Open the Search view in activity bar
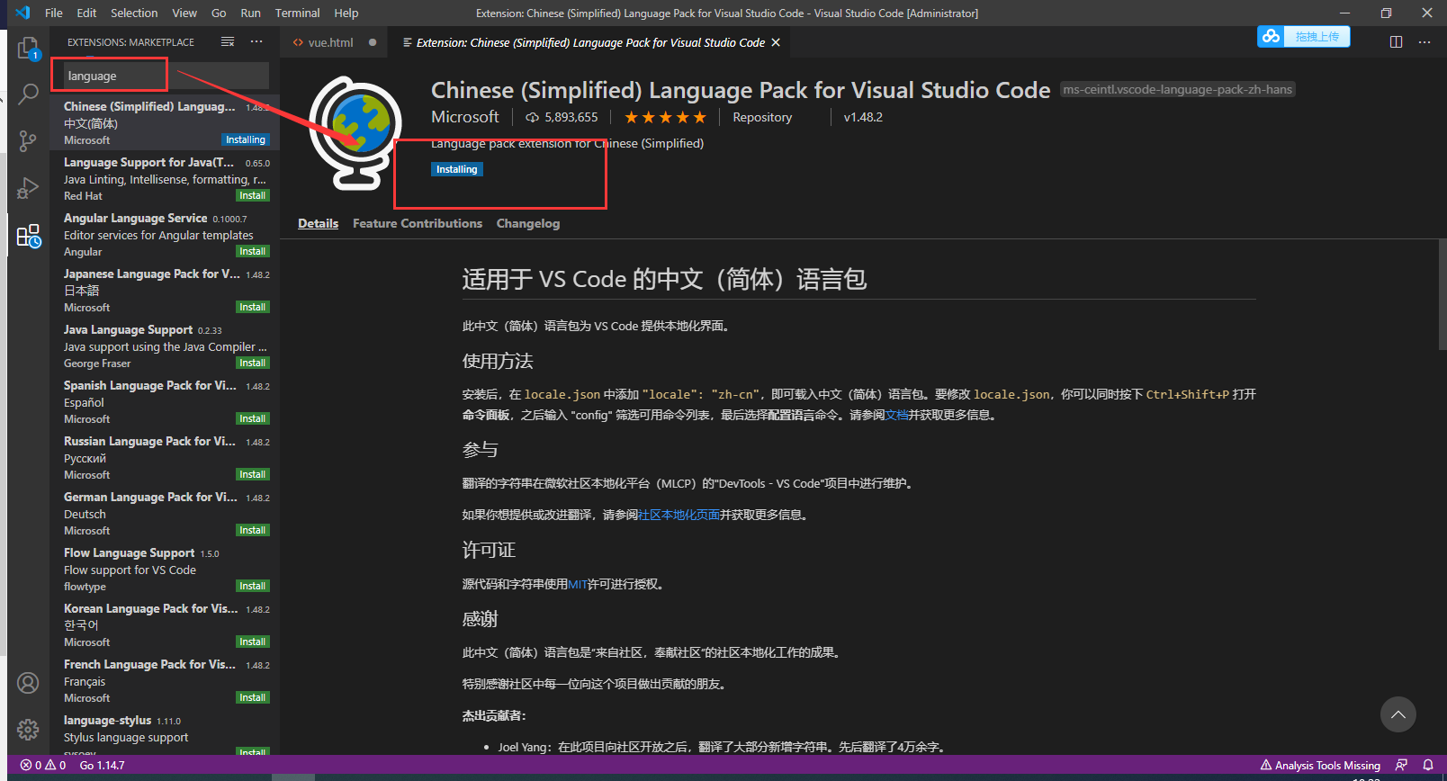The height and width of the screenshot is (781, 1447). coord(29,94)
